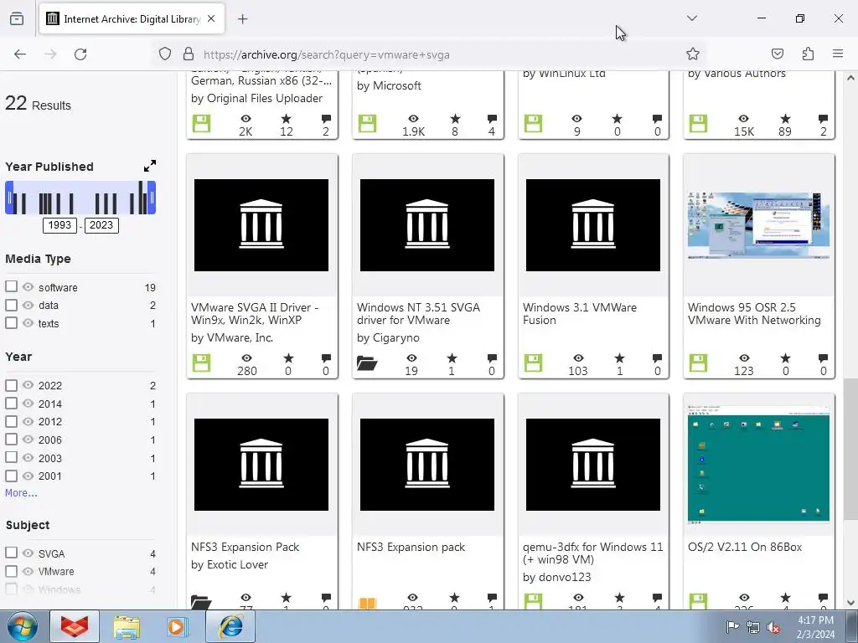Check the software media type filter
The height and width of the screenshot is (643, 858).
click(x=11, y=286)
